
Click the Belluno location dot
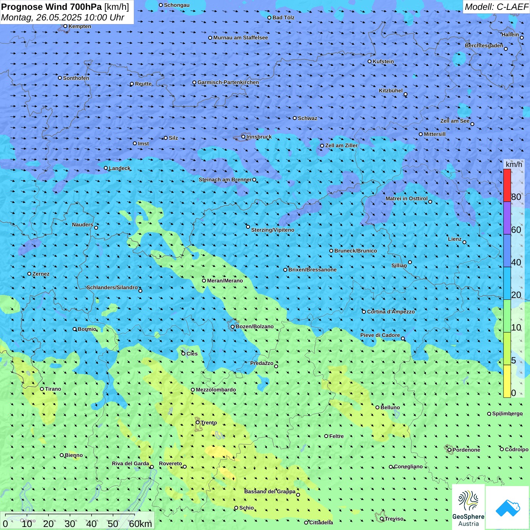tap(377, 407)
